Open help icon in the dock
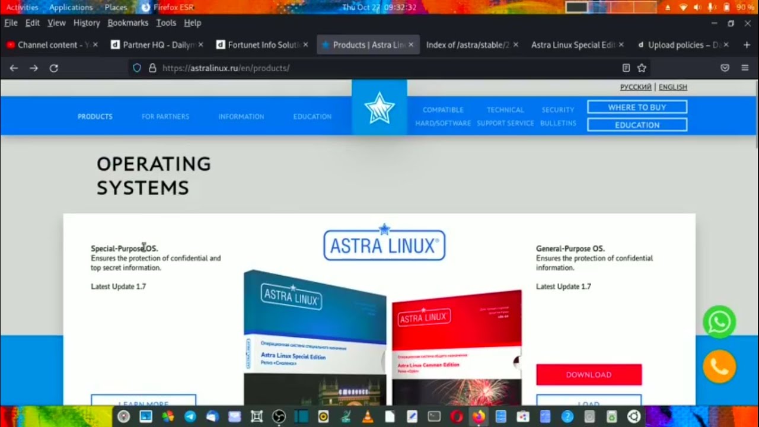 567,417
